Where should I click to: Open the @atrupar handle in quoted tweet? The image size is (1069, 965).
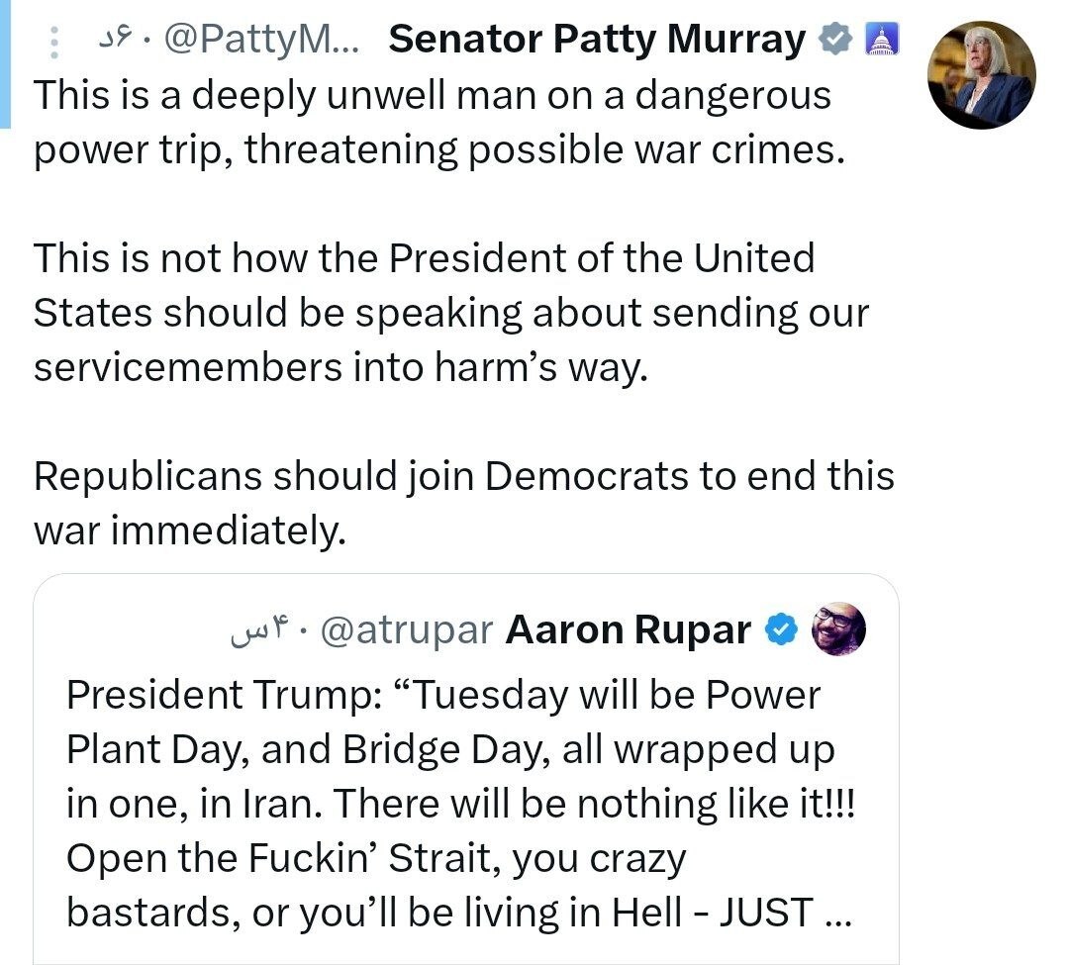click(x=409, y=630)
